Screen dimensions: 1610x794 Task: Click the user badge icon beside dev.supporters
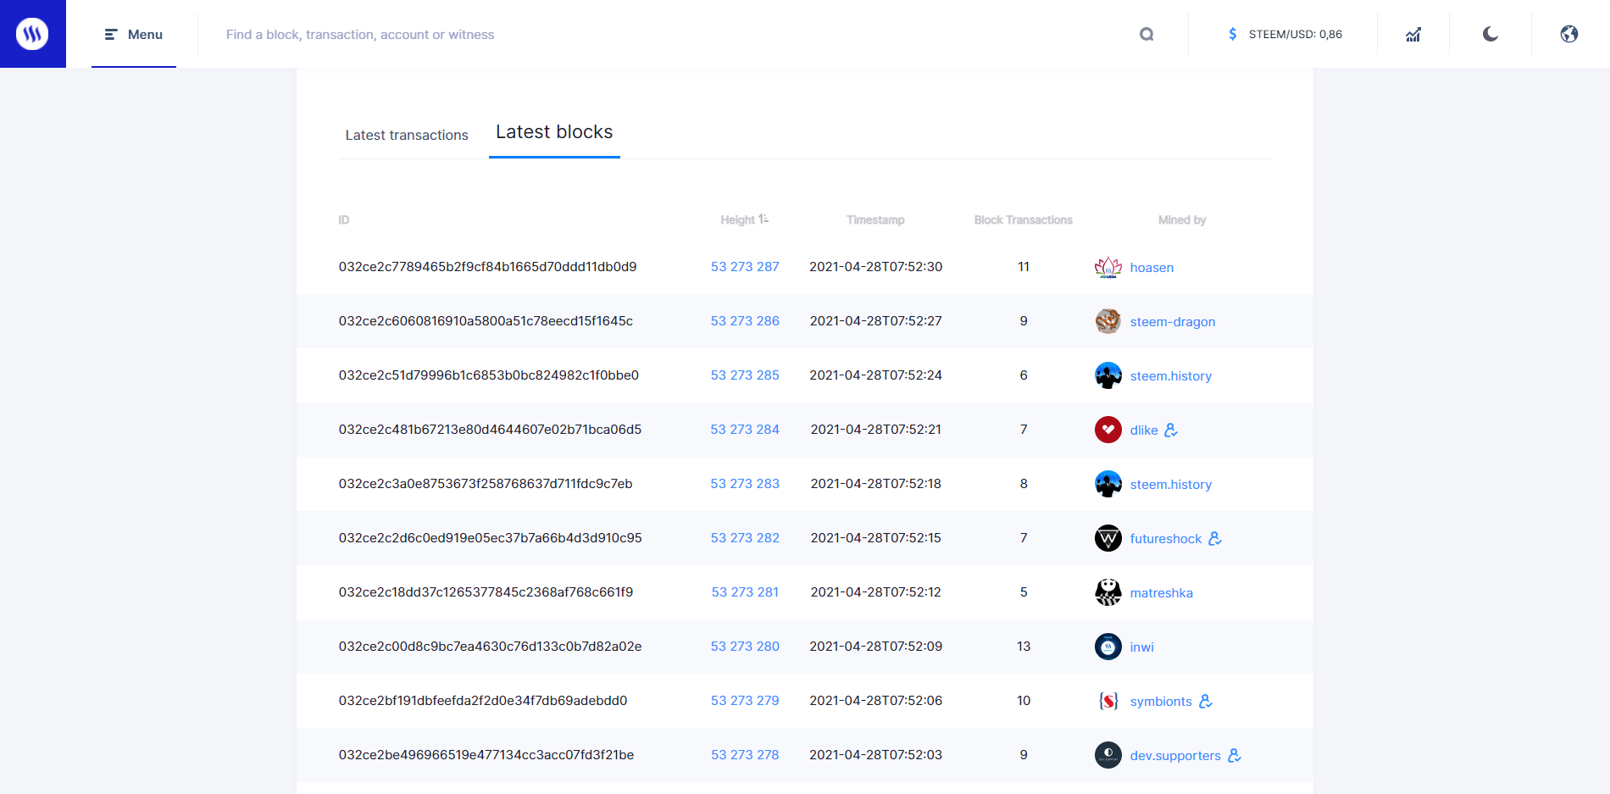pos(1235,755)
